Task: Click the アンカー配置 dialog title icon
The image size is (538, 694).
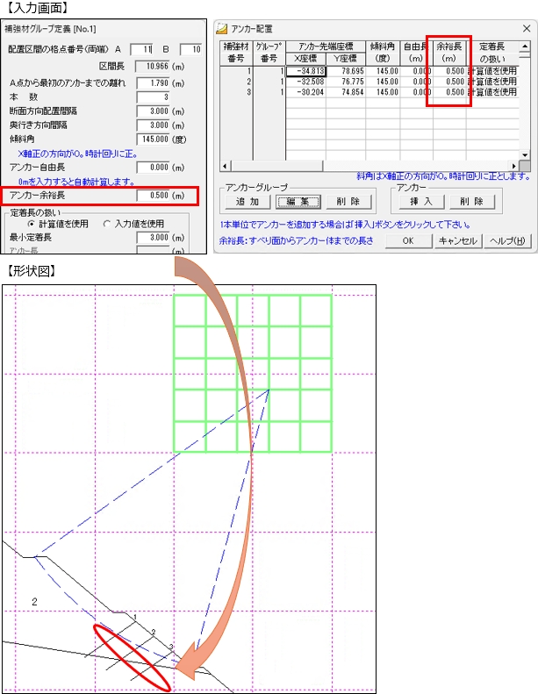Action: point(221,29)
